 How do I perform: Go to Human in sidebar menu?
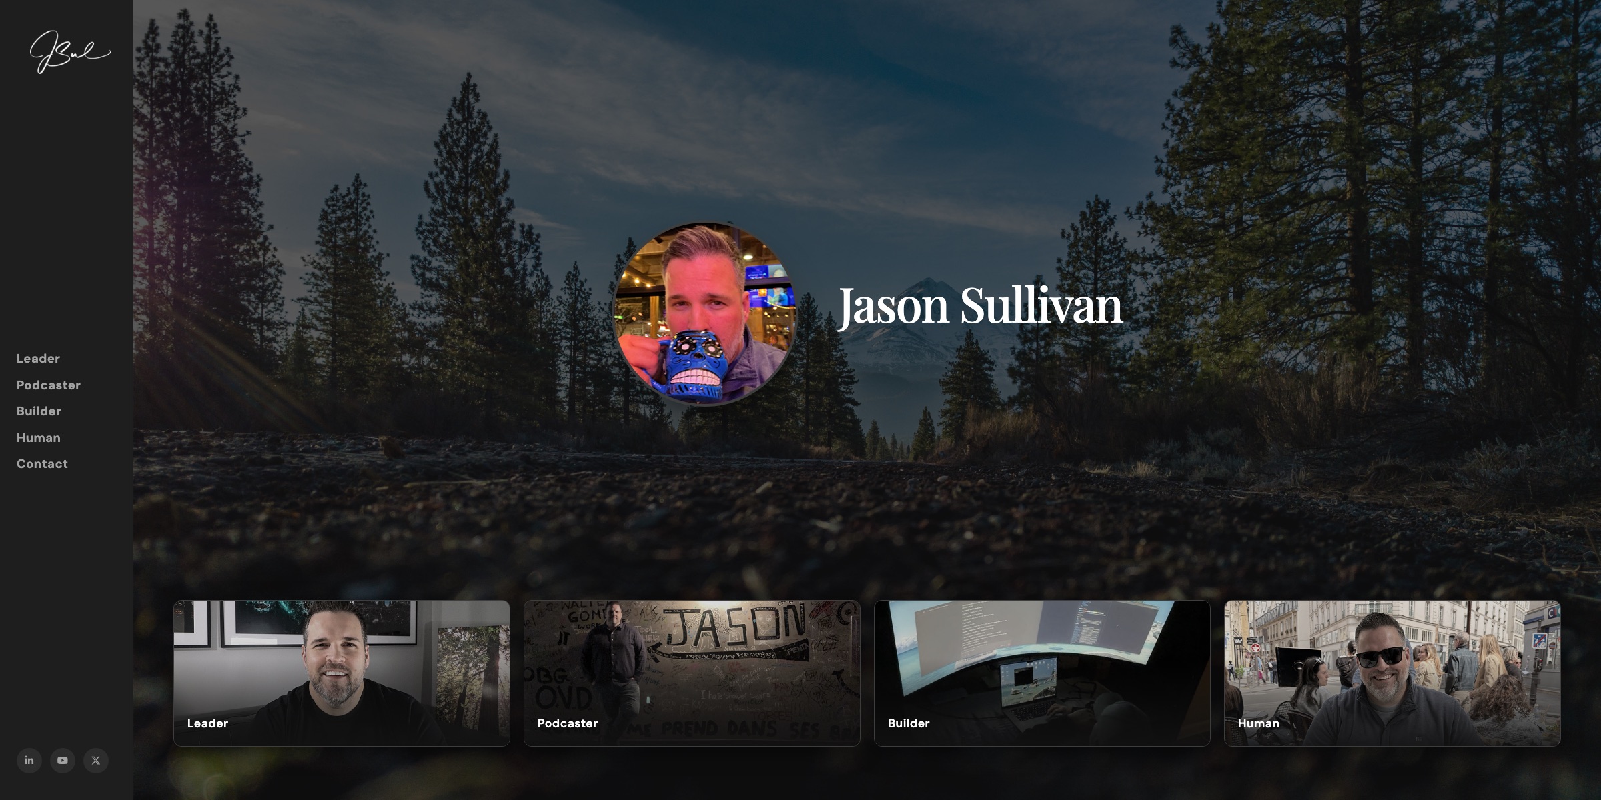point(39,438)
